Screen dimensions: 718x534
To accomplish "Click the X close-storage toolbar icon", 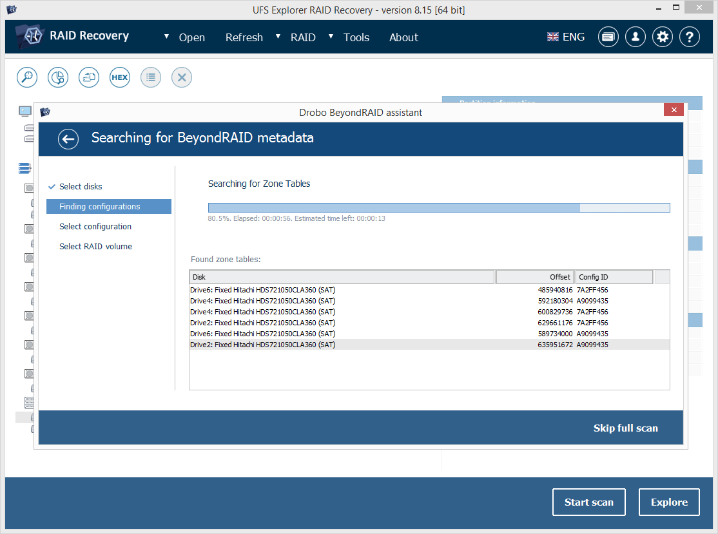I will [x=182, y=77].
